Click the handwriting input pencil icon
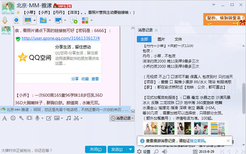 coord(49,118)
